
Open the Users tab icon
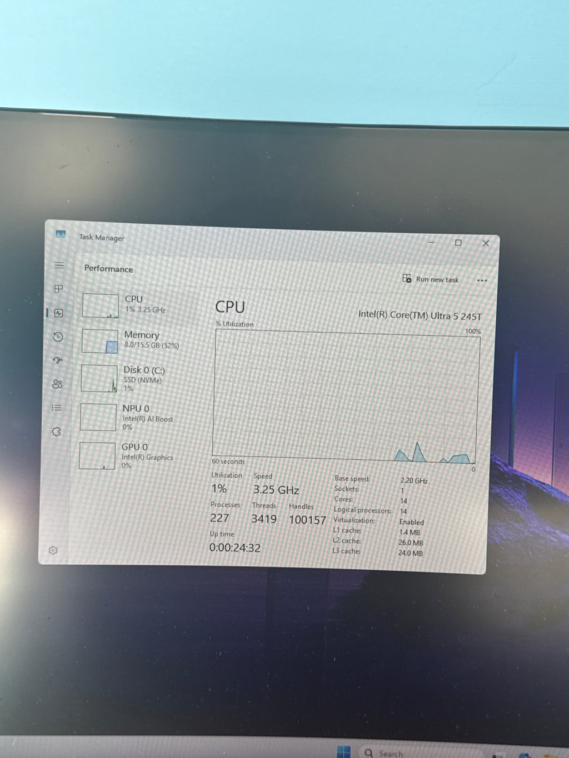(x=57, y=384)
